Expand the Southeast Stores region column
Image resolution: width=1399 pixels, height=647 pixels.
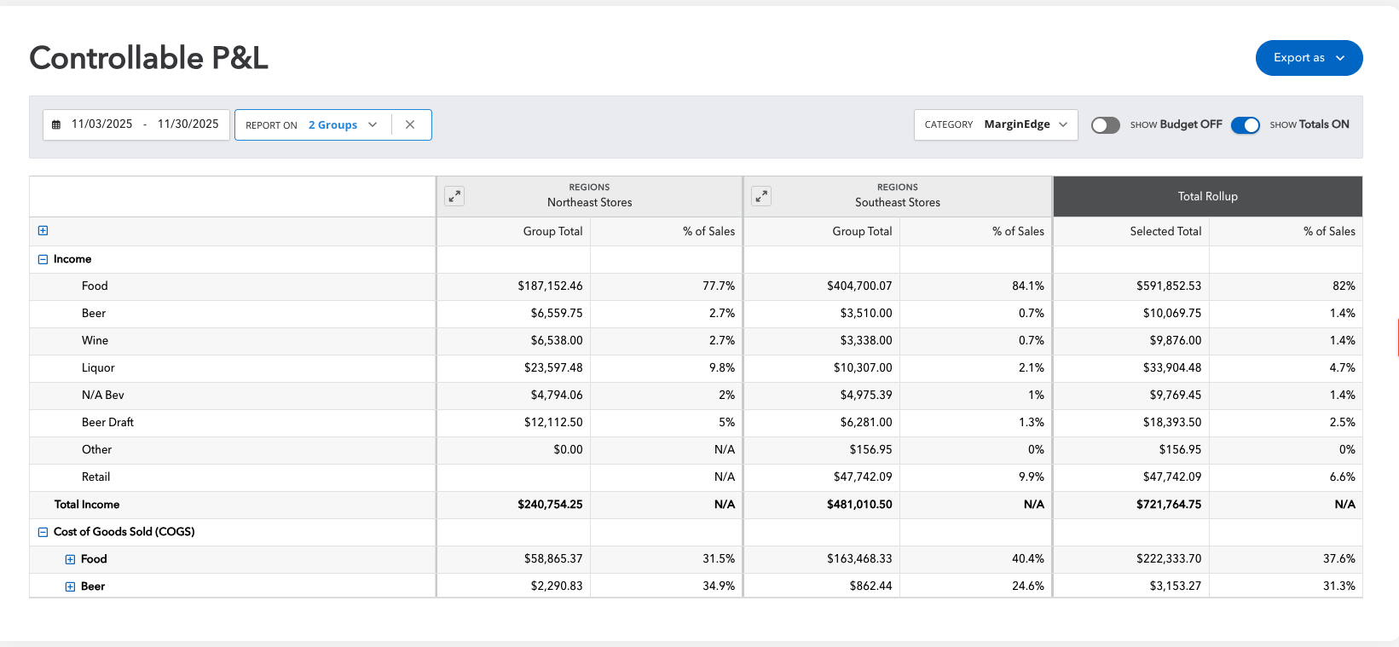761,196
